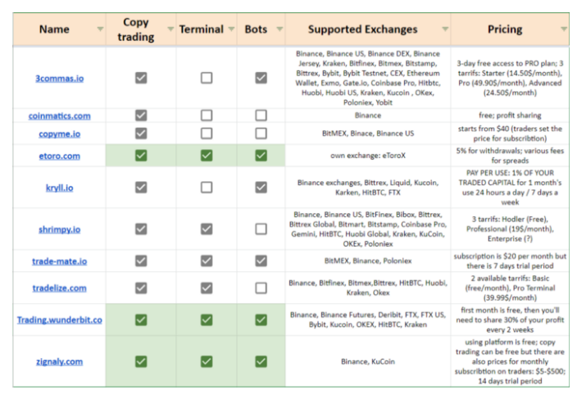Viewport: 577px width, 399px height.
Task: Visit the coinmatics.com link
Action: [59, 116]
